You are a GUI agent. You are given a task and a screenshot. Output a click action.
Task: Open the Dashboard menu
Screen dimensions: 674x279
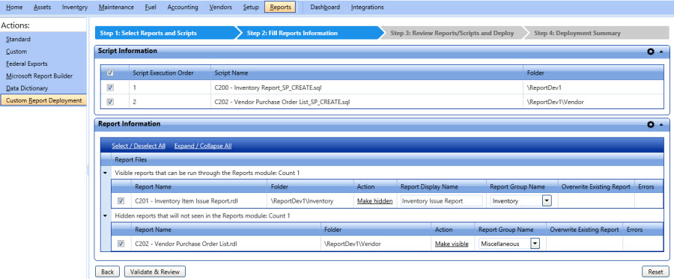coord(325,7)
